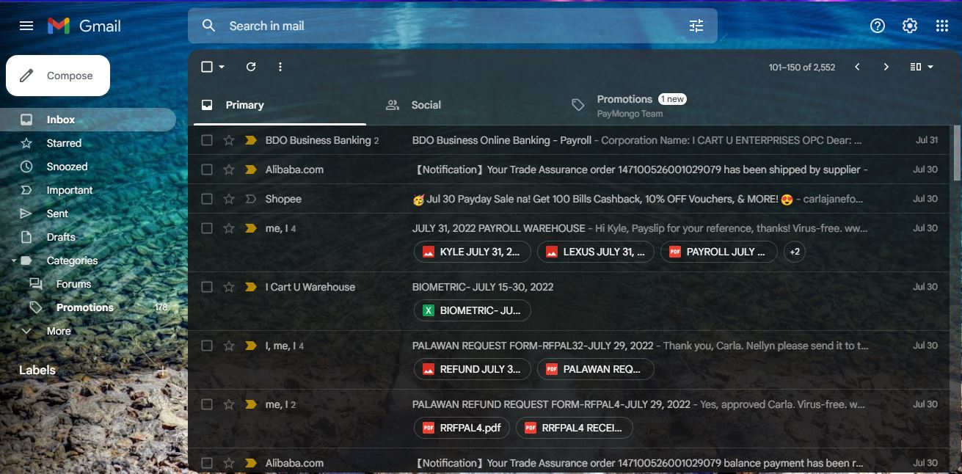Open RRFPAL4.pdf attachment
This screenshot has width=962, height=474.
pyautogui.click(x=462, y=428)
